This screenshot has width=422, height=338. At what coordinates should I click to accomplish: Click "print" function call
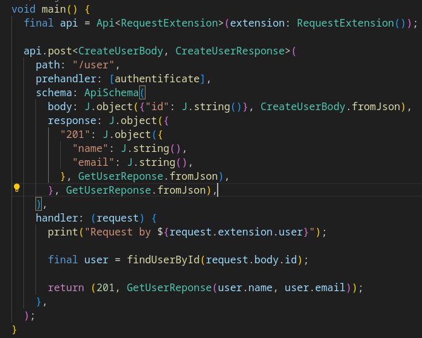63,232
